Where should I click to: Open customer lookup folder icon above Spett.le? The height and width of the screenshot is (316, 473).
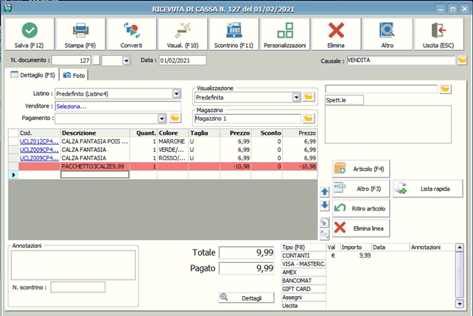point(445,89)
